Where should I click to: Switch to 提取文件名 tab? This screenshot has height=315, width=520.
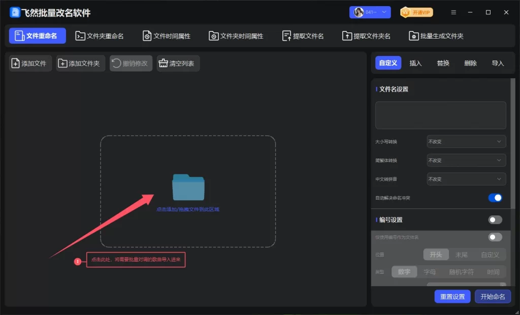pos(303,36)
